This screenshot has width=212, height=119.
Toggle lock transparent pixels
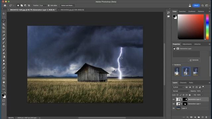[x=178, y=95]
